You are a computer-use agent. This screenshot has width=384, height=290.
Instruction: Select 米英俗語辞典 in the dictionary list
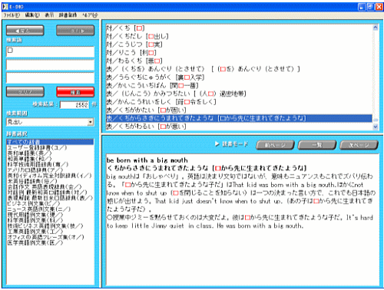pos(32,181)
